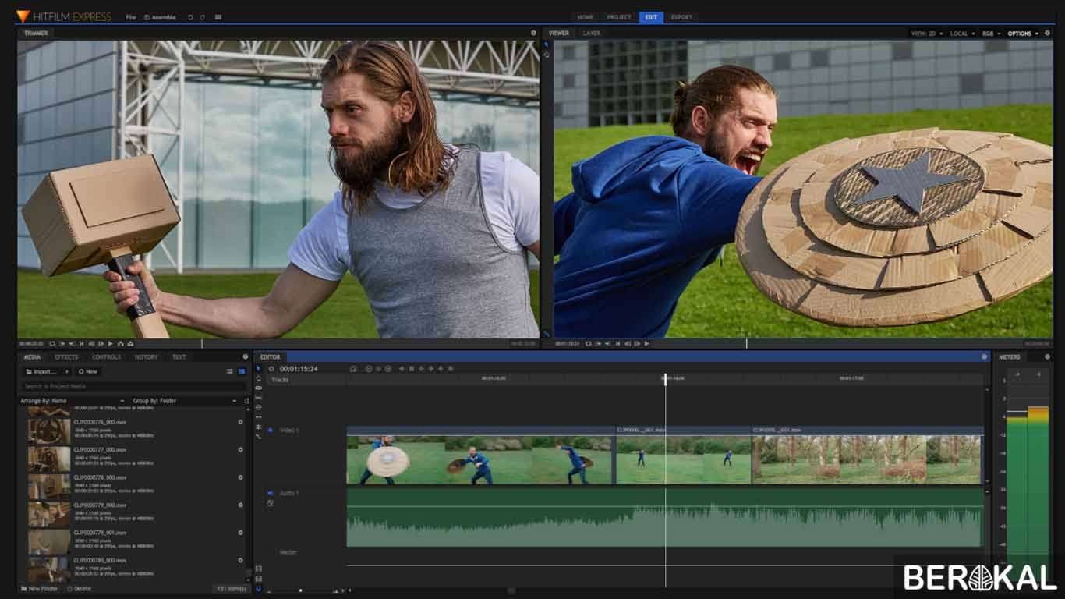
Task: Click the New media button
Action: tap(87, 372)
